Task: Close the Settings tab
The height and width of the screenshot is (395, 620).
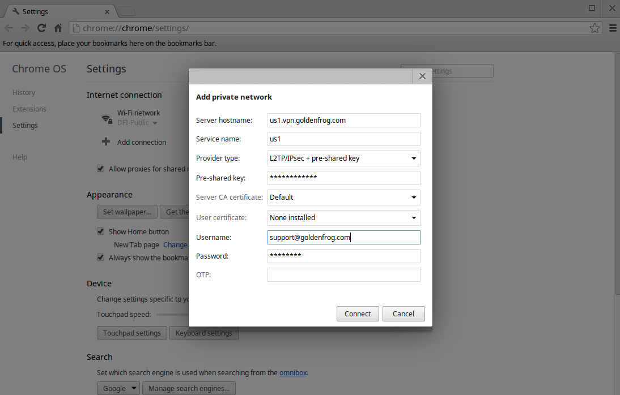Action: [x=107, y=12]
